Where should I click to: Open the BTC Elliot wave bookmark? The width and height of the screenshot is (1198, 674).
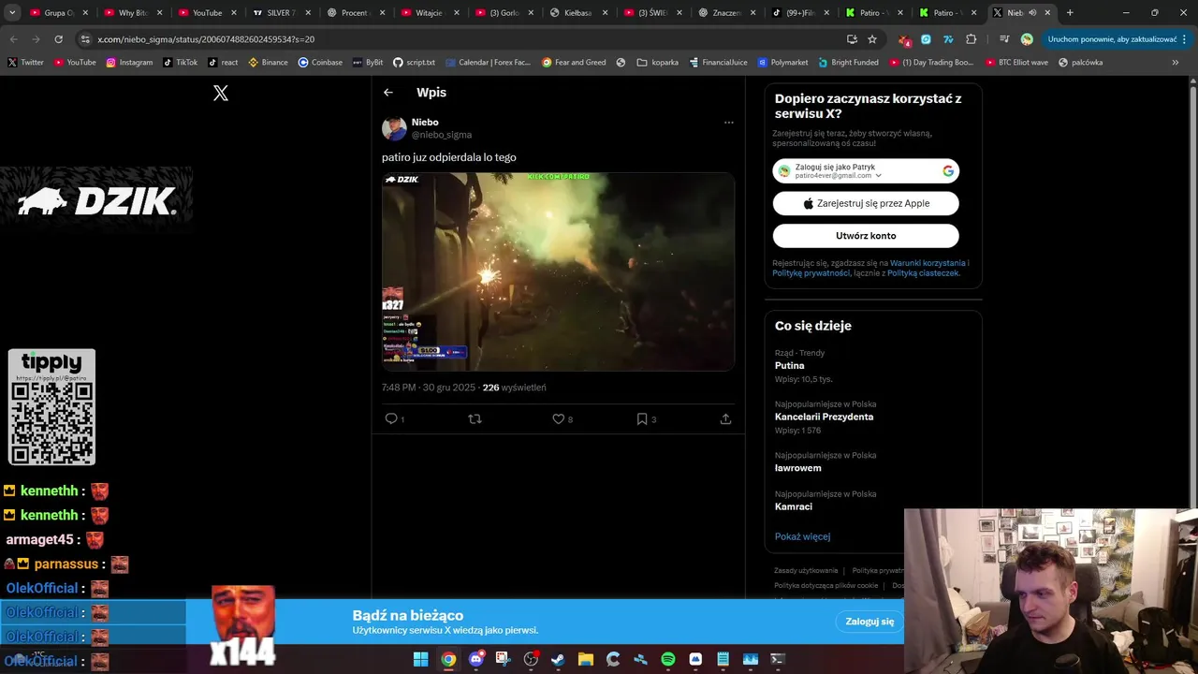coord(1015,62)
